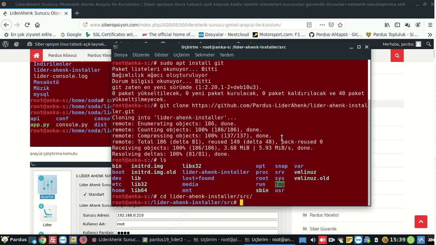Image resolution: width=436 pixels, height=245 pixels.
Task: Select the Lider step icon in installer
Action: [47, 216]
